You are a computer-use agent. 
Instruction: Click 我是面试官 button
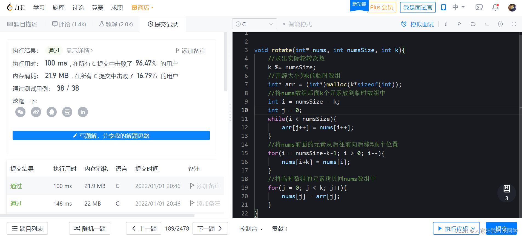[418, 7]
